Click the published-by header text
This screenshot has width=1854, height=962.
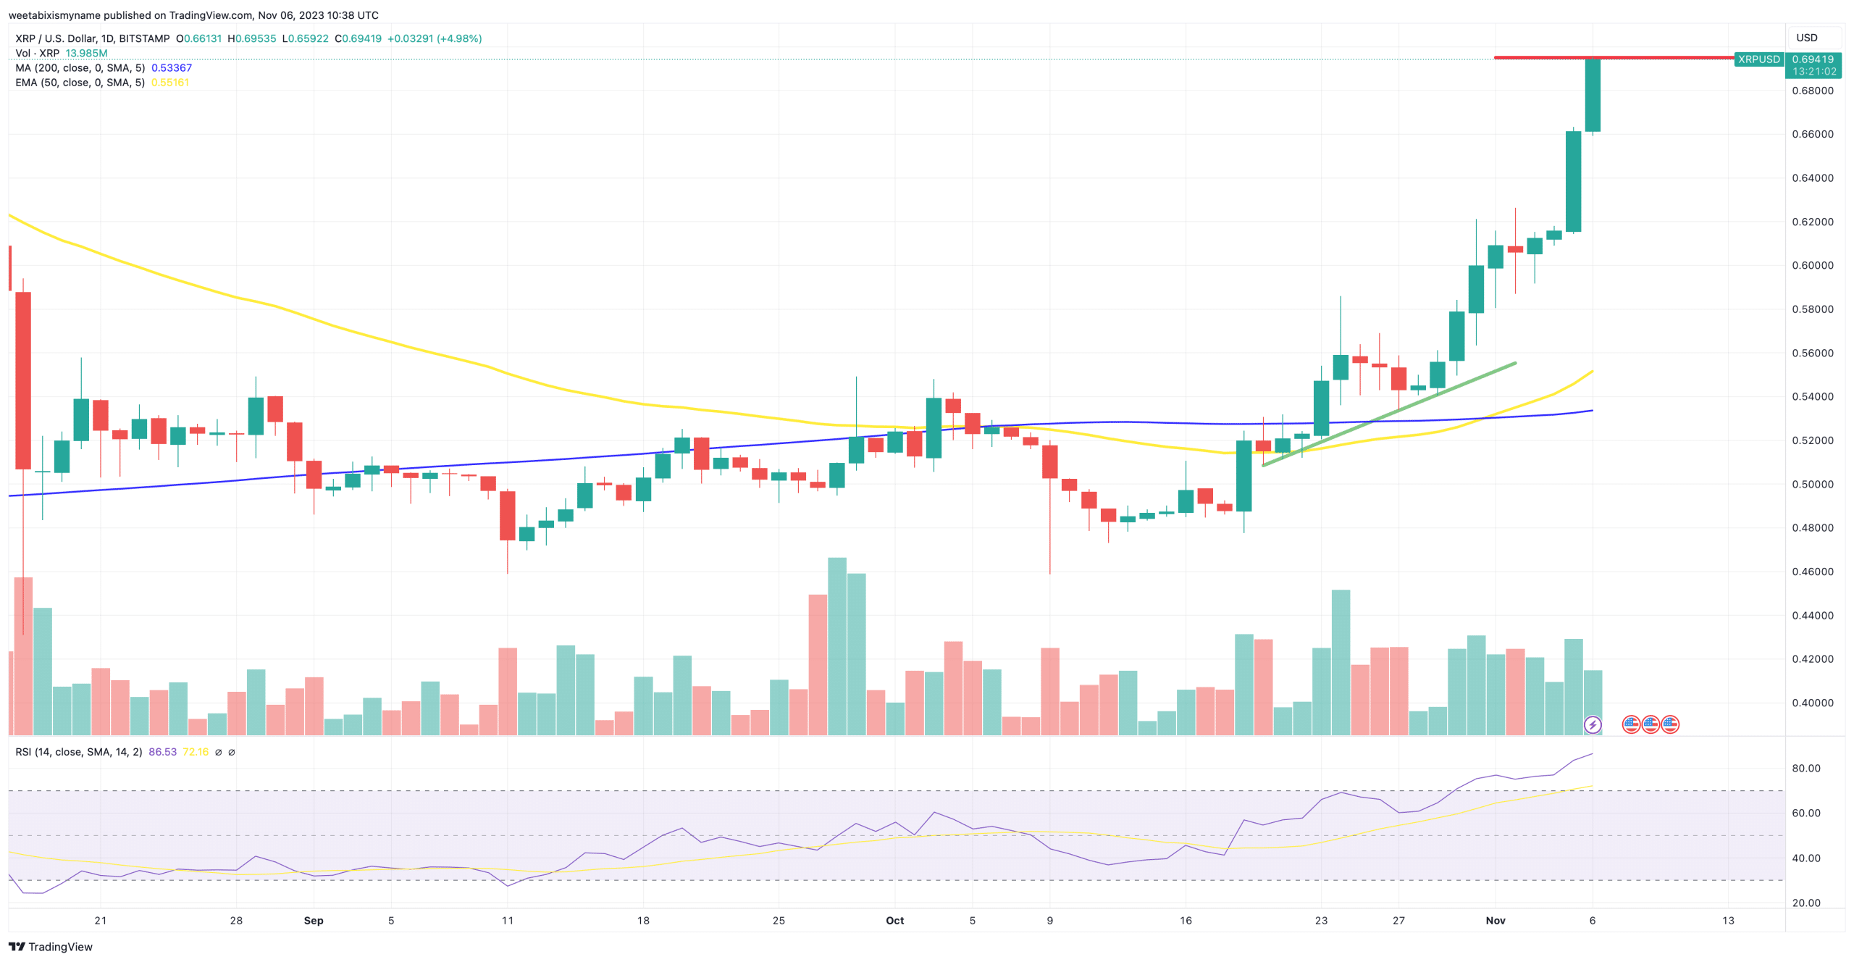click(193, 14)
